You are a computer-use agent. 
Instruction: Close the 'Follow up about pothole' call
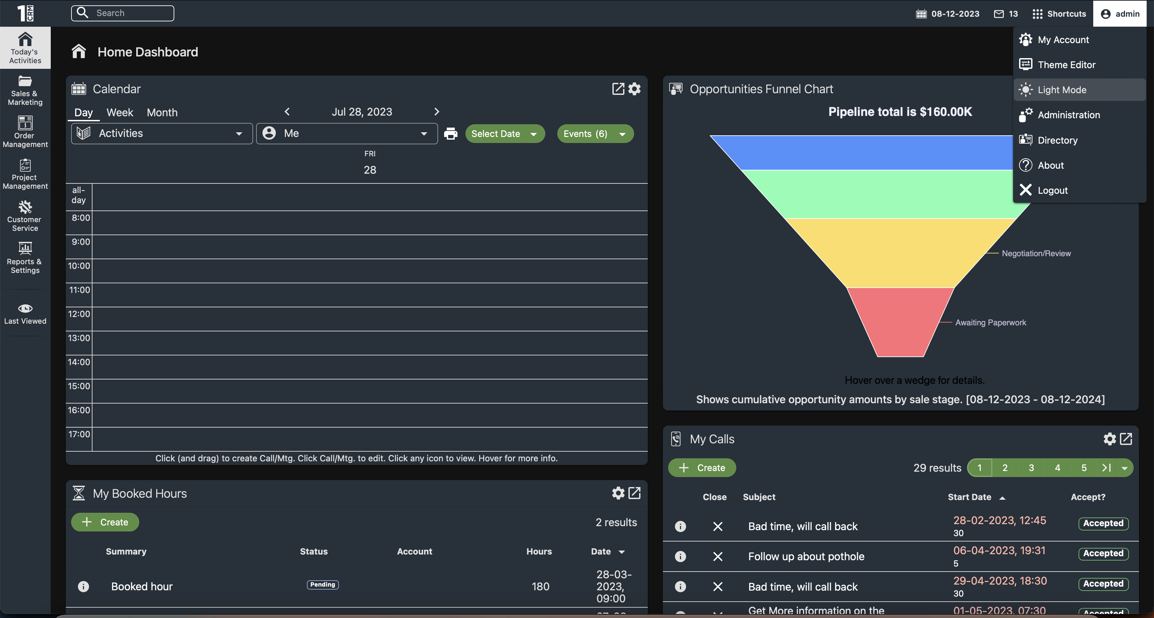coord(718,556)
